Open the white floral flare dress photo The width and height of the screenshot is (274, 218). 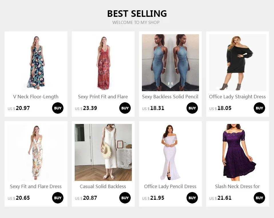click(36, 152)
